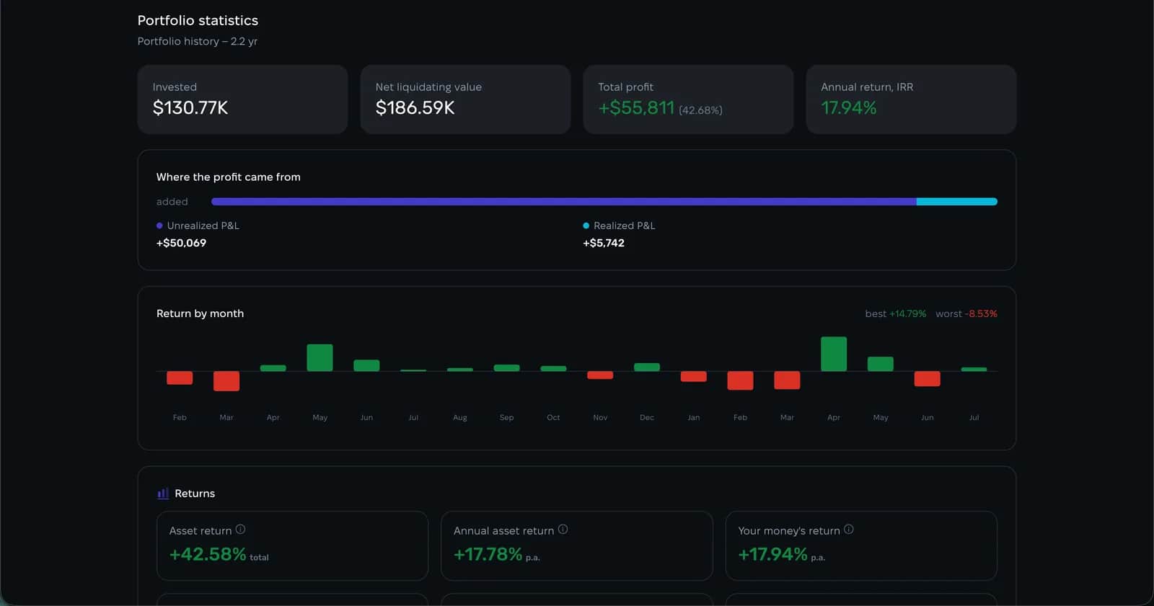This screenshot has height=606, width=1154.
Task: Open the Total profit +$55,811 card
Action: coord(688,99)
